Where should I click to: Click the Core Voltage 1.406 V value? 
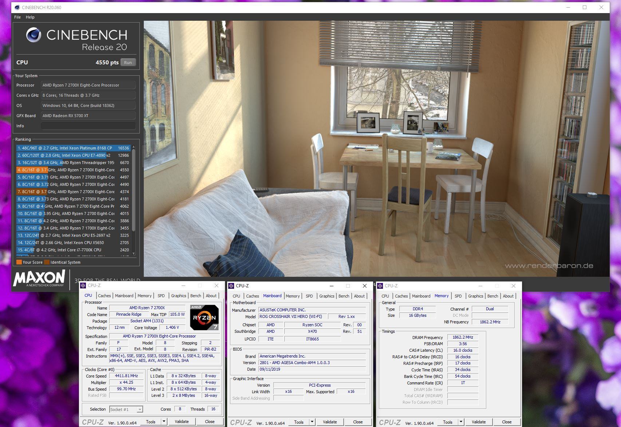click(172, 327)
